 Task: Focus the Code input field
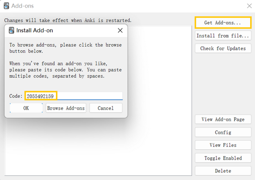[74, 96]
